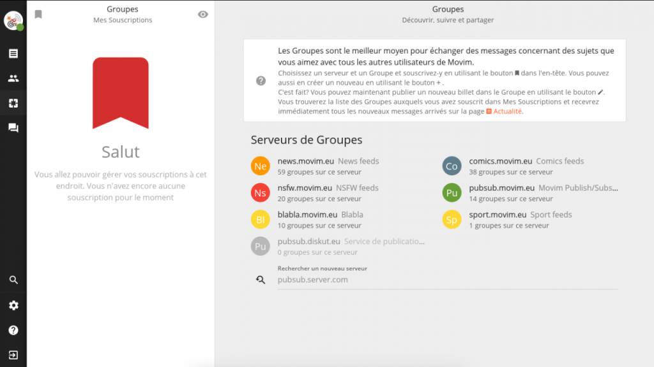Viewport: 654px width, 367px height.
Task: Open the sport.movim.eu server
Action: click(498, 215)
